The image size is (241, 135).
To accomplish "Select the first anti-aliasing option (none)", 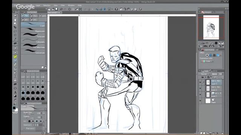I will [x=29, y=121].
